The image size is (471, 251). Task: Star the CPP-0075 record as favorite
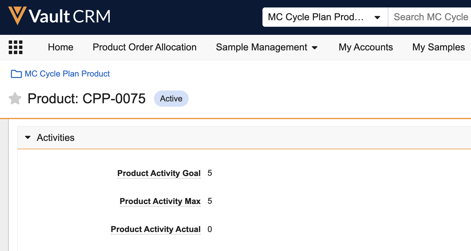click(x=15, y=99)
